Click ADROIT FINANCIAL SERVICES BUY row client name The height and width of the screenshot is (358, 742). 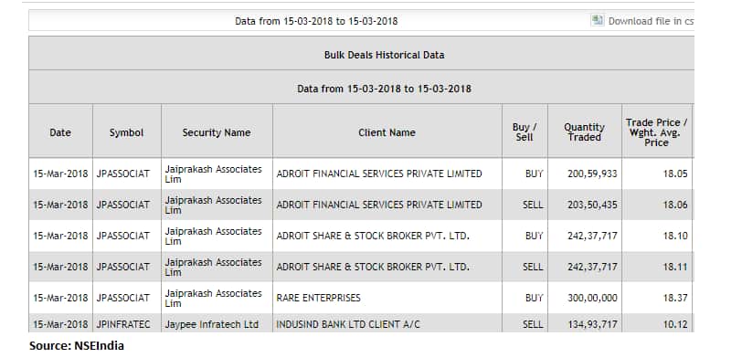pyautogui.click(x=379, y=174)
